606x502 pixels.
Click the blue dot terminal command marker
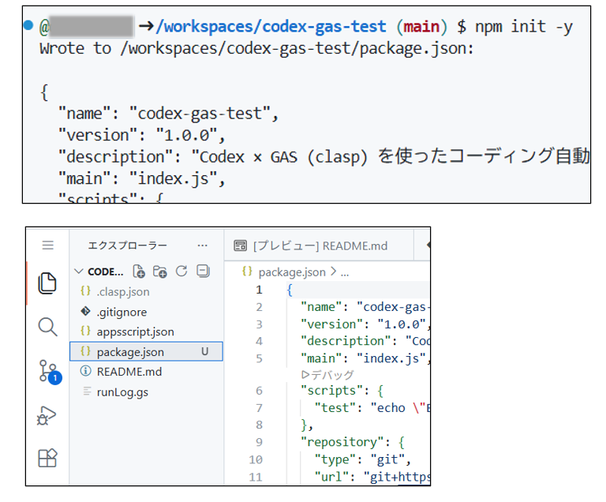click(28, 25)
